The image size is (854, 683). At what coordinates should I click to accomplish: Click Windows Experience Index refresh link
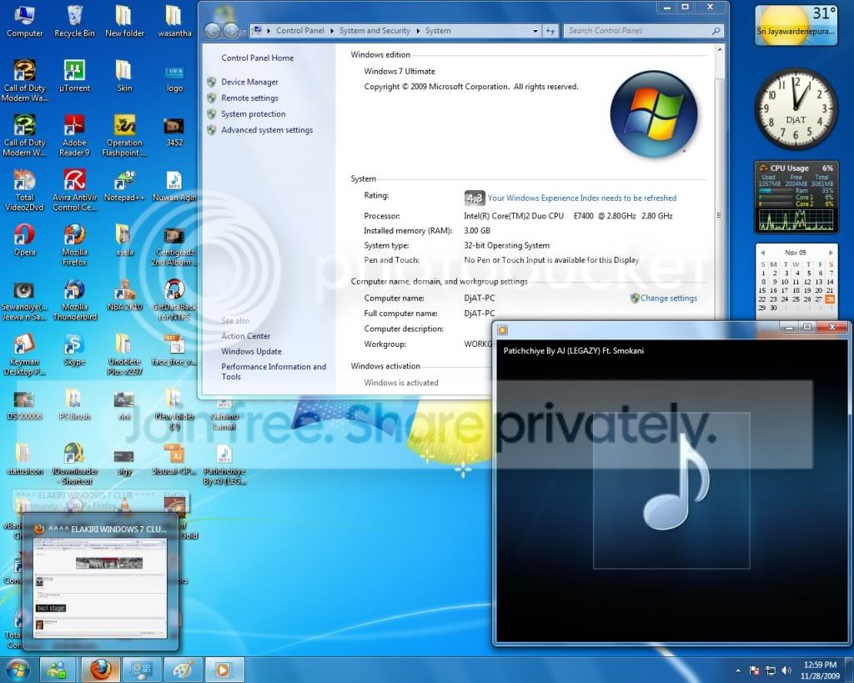click(581, 198)
